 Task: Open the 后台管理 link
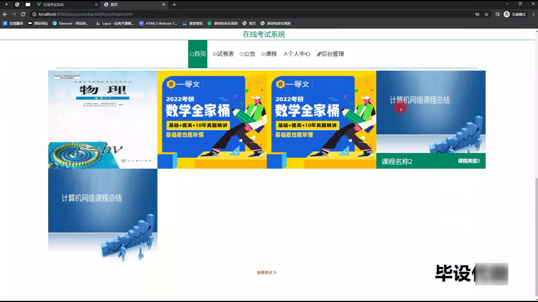[x=330, y=54]
